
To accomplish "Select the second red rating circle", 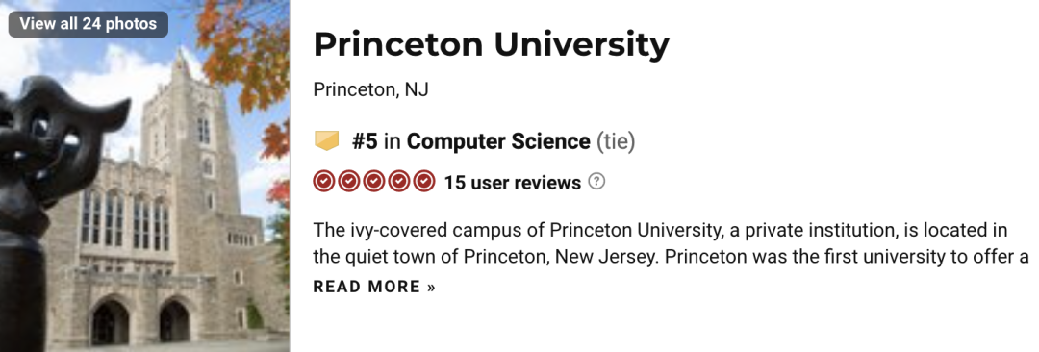I will tap(348, 182).
